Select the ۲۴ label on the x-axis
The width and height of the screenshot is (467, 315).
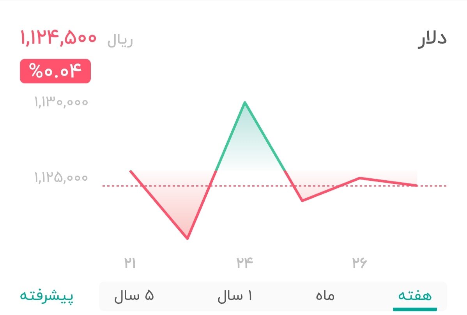tap(244, 262)
